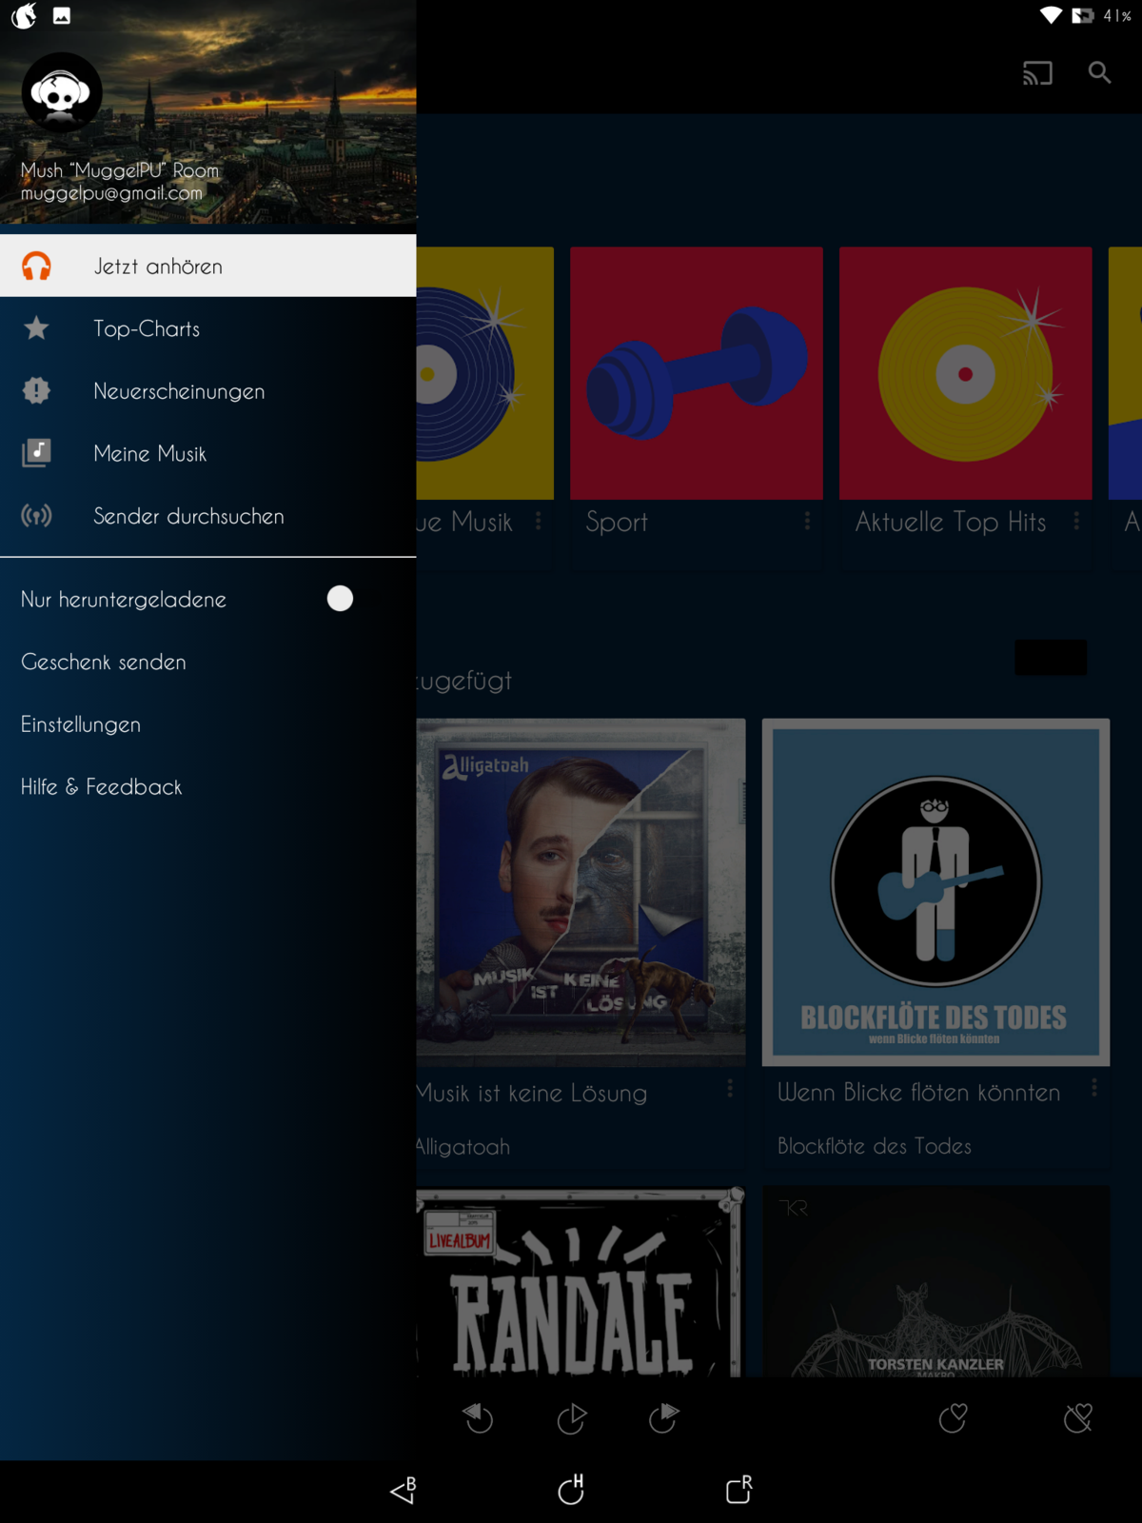This screenshot has height=1523, width=1142.
Task: Tap the headphones icon for Jetzt anhören
Action: [x=36, y=267]
